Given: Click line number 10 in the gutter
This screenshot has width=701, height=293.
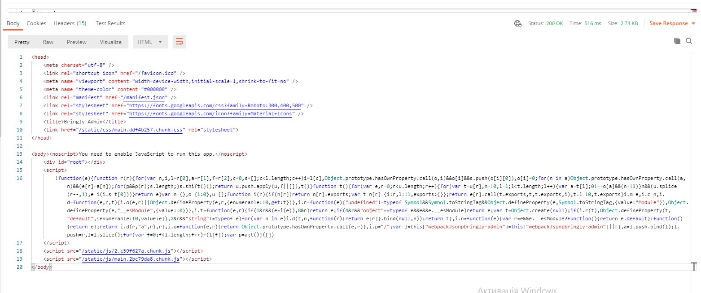Looking at the screenshot, I should pos(19,130).
